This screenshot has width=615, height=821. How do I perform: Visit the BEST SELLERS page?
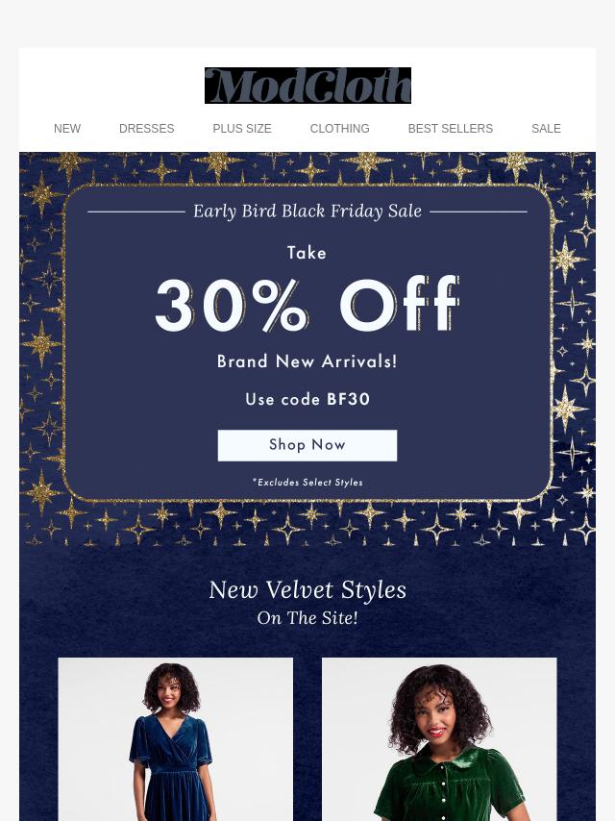451,128
